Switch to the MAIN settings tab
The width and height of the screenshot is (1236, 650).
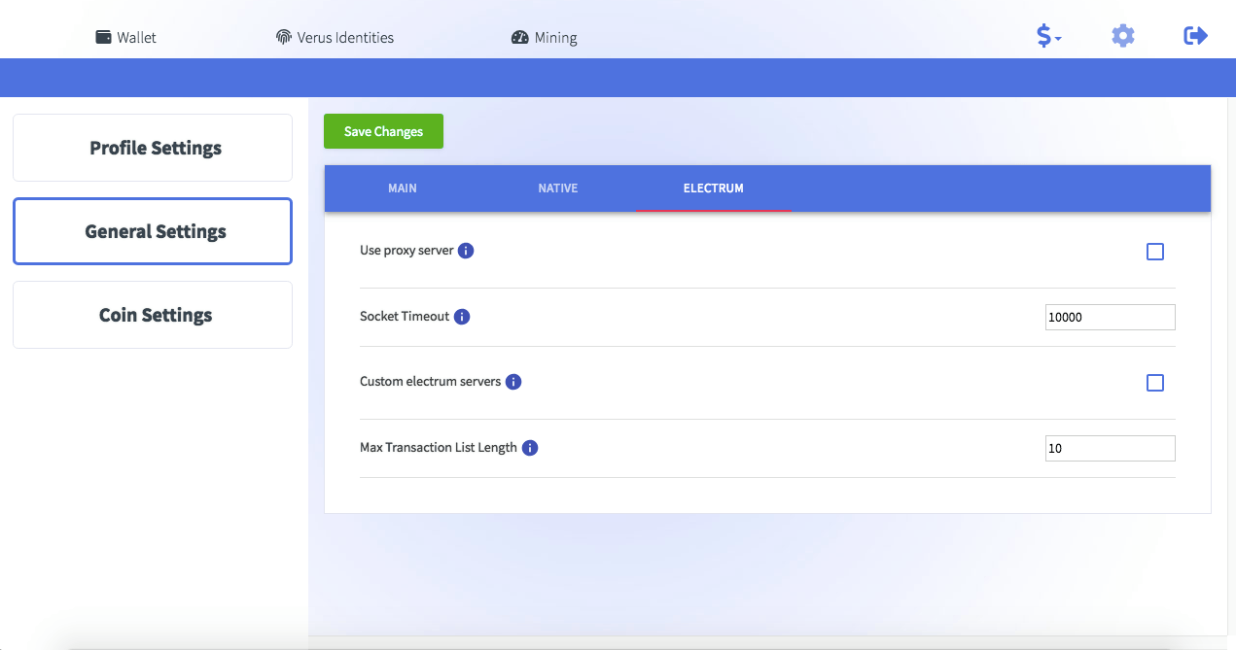click(403, 188)
